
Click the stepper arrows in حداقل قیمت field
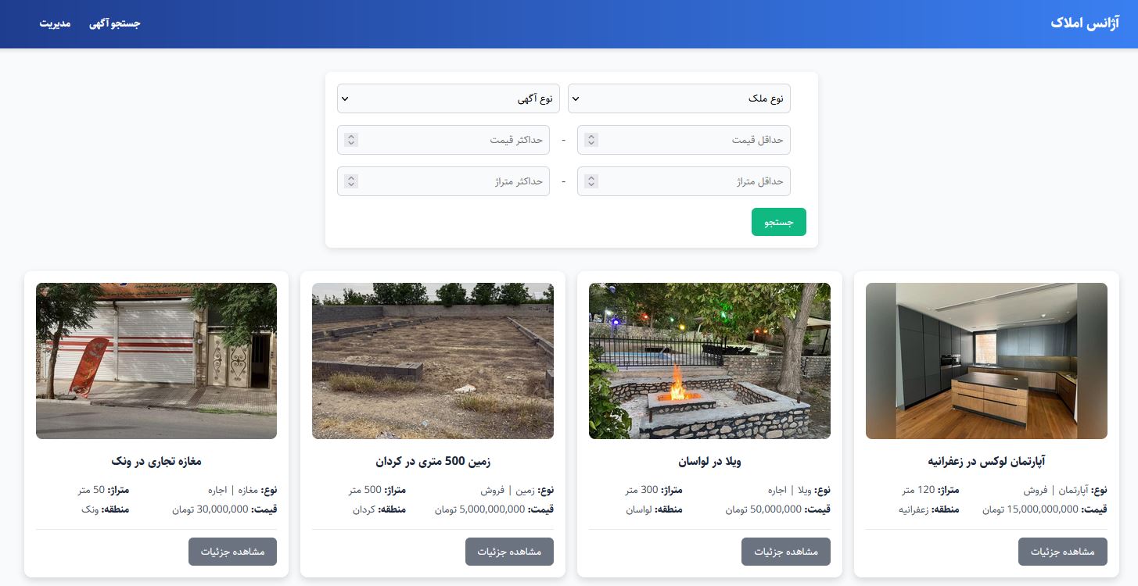[591, 140]
